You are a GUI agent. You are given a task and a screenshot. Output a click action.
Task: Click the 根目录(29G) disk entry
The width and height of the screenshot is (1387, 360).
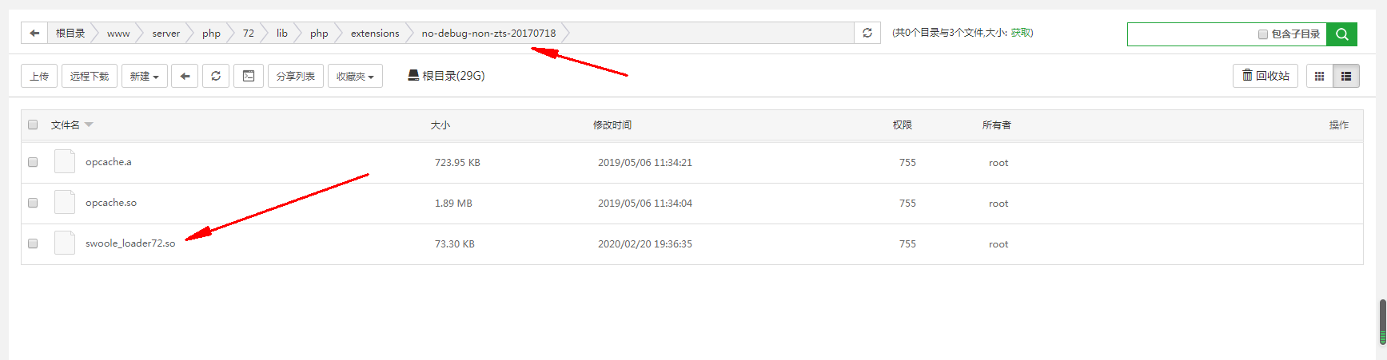(446, 76)
